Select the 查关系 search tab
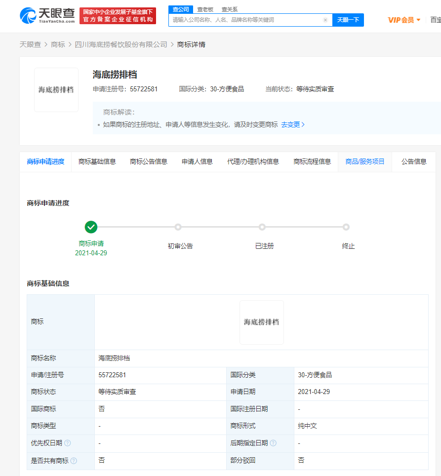Viewport: 441px width, 476px height. pyautogui.click(x=230, y=9)
